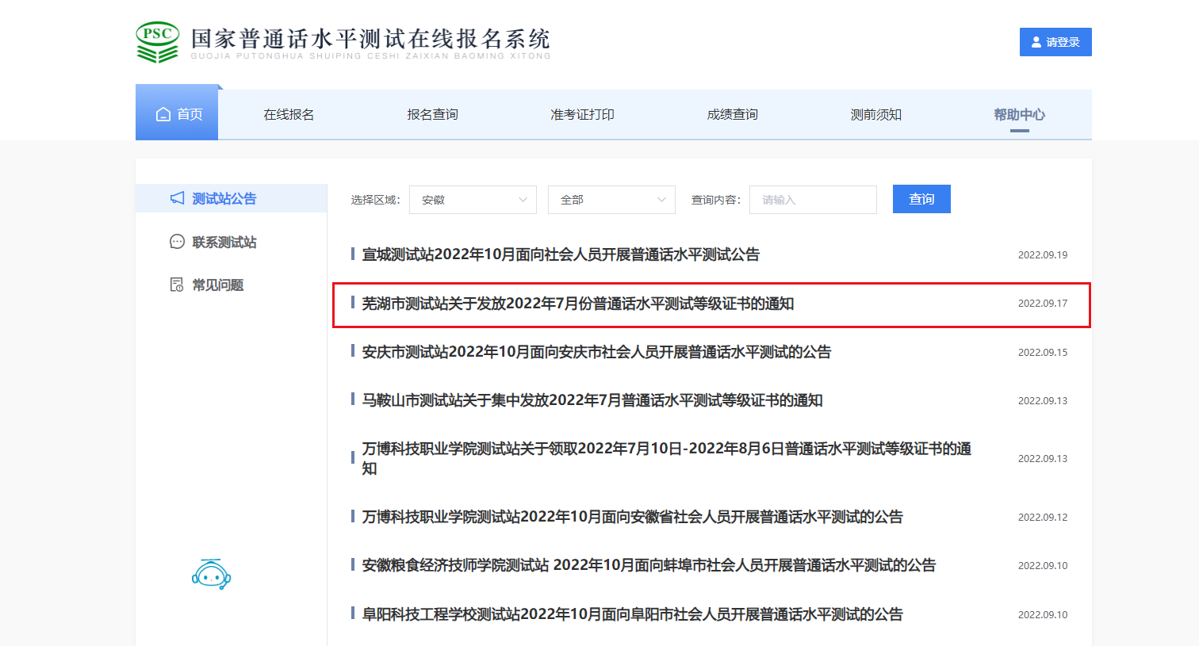Viewport: 1199px width, 646px height.
Task: Click the 请登录 login button
Action: 1055,42
